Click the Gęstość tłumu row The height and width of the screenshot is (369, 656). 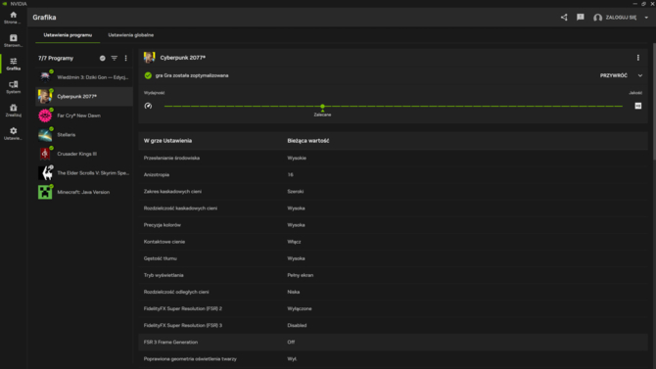pyautogui.click(x=393, y=258)
